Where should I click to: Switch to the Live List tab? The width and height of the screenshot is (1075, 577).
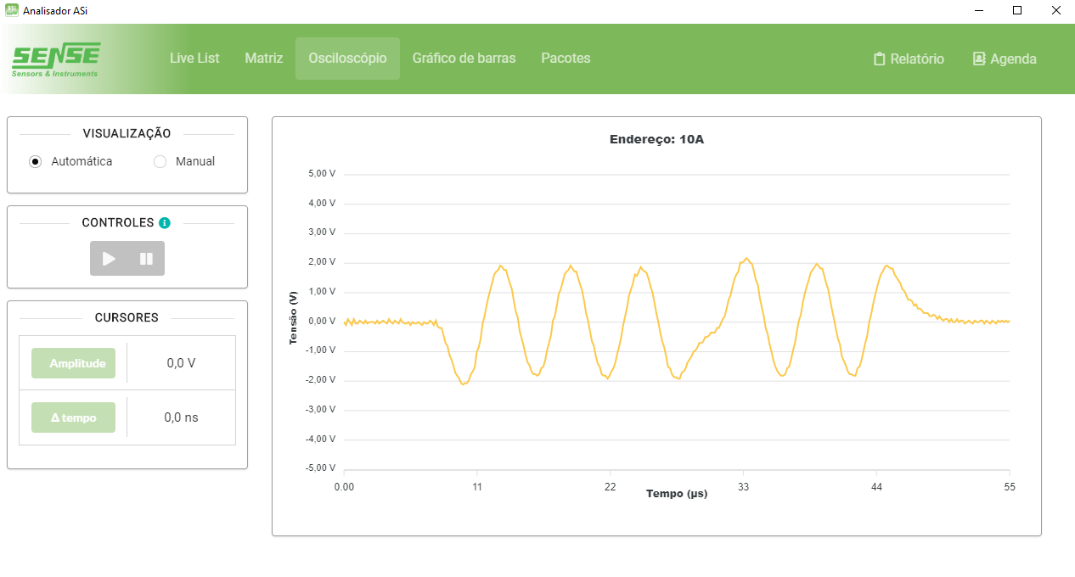(194, 59)
